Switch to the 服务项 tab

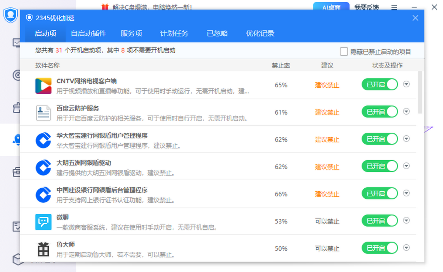131,34
